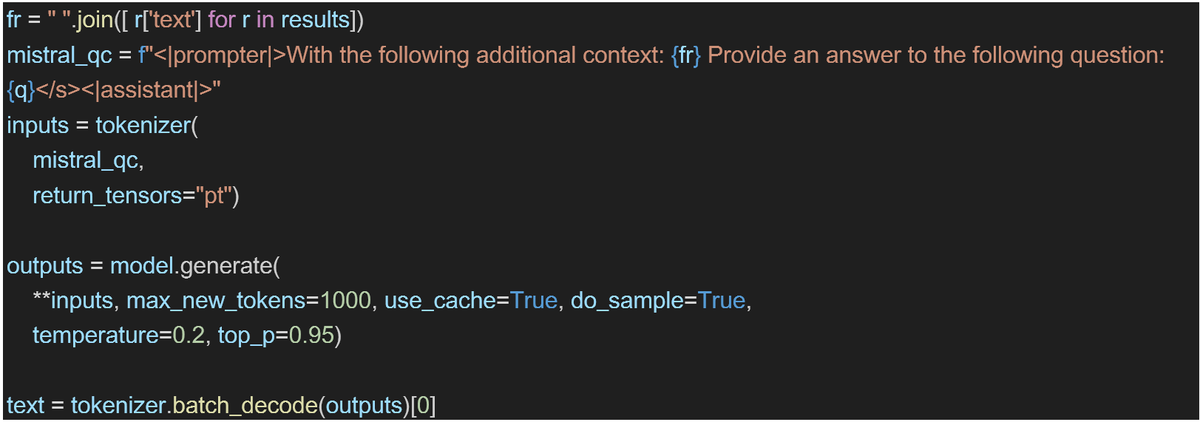Click the 'return_tensors' parameter name
The width and height of the screenshot is (1200, 422).
tap(107, 196)
